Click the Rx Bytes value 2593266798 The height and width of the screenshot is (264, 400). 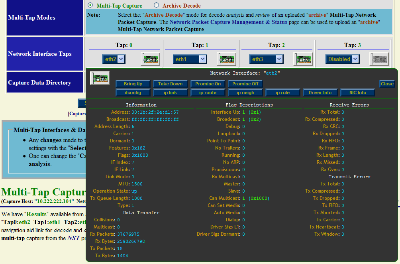click(131, 241)
